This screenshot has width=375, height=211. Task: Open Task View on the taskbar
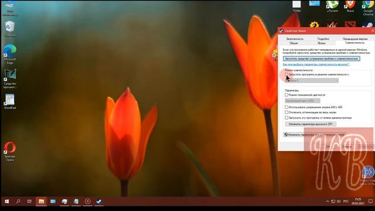(x=29, y=202)
